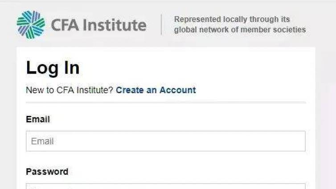Image resolution: width=336 pixels, height=189 pixels.
Task: Click the letters 'CFA' in the header logo
Action: pos(65,25)
